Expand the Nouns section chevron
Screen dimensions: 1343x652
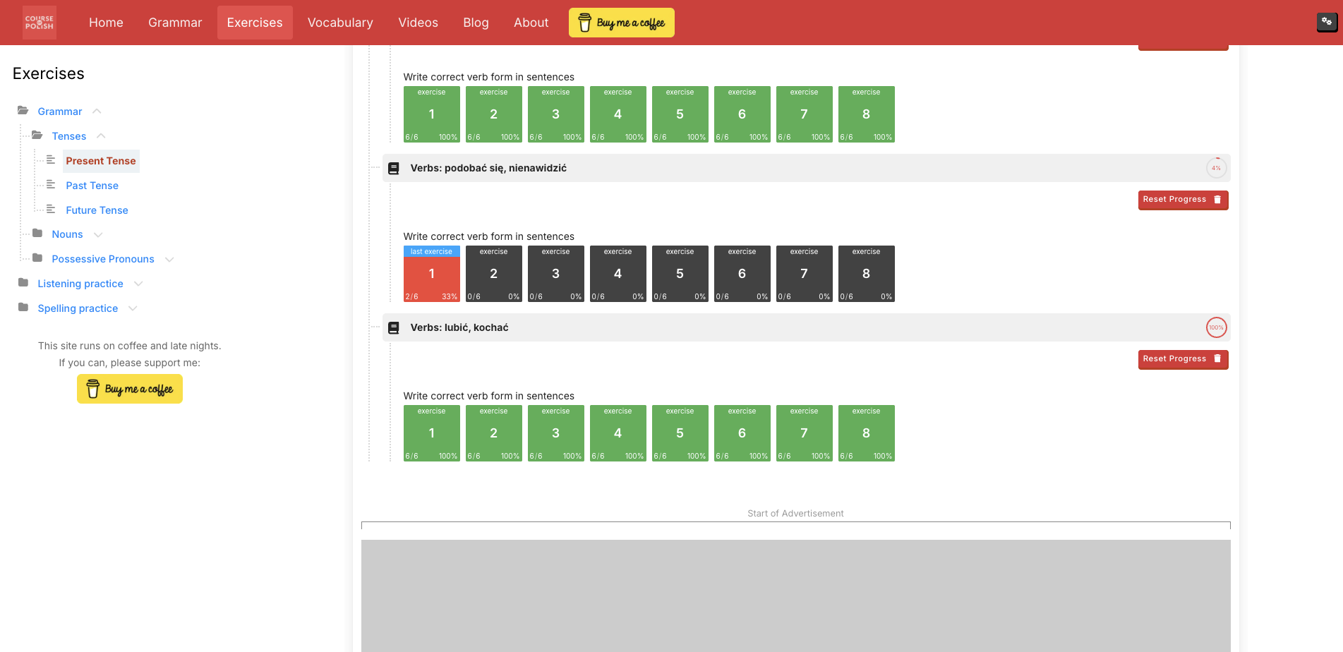pyautogui.click(x=98, y=234)
